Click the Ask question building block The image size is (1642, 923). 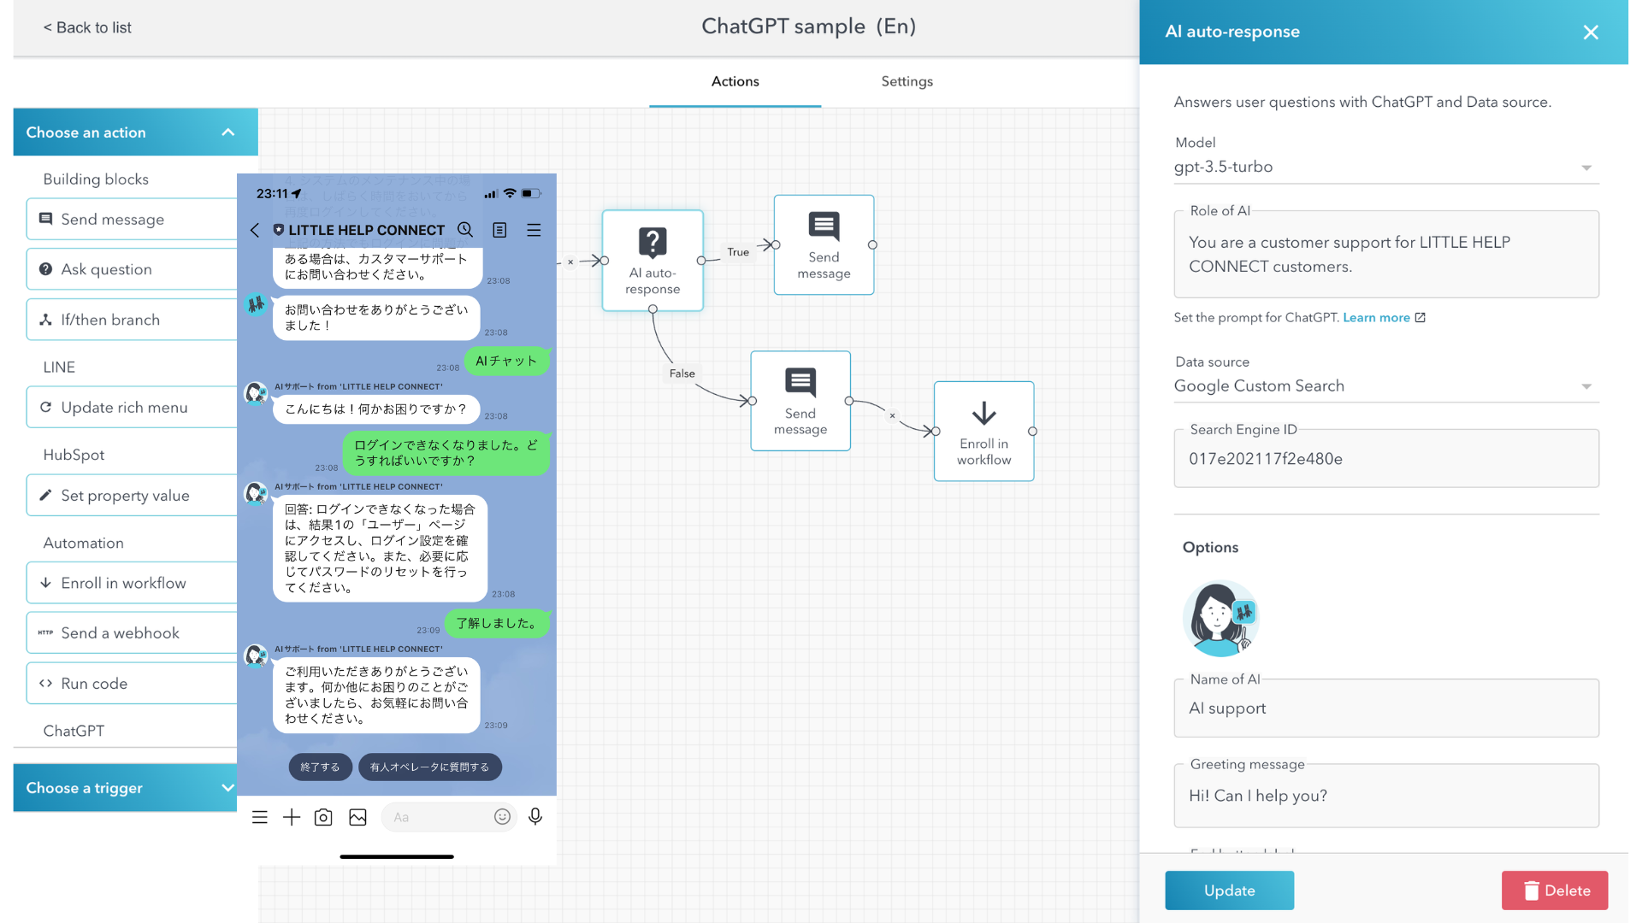click(x=132, y=269)
